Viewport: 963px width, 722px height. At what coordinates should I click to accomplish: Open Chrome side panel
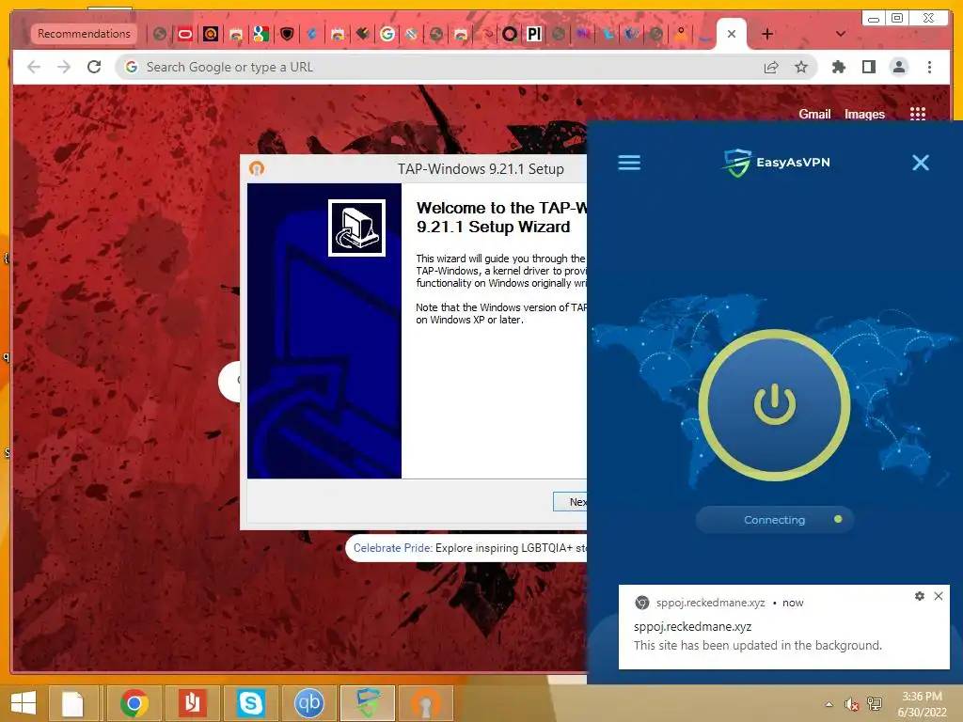[x=868, y=67]
